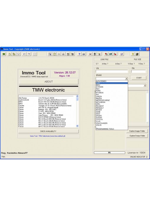Click the ECU list scrollbar up arrow
Viewport: 150px width, 206px height.
(x=77, y=96)
